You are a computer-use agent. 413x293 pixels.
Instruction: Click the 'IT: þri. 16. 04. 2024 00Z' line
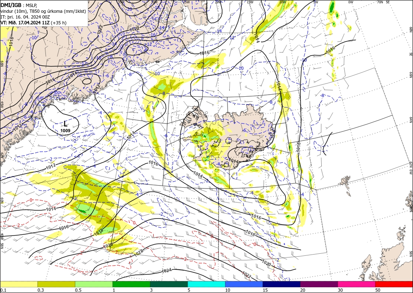click(25, 17)
